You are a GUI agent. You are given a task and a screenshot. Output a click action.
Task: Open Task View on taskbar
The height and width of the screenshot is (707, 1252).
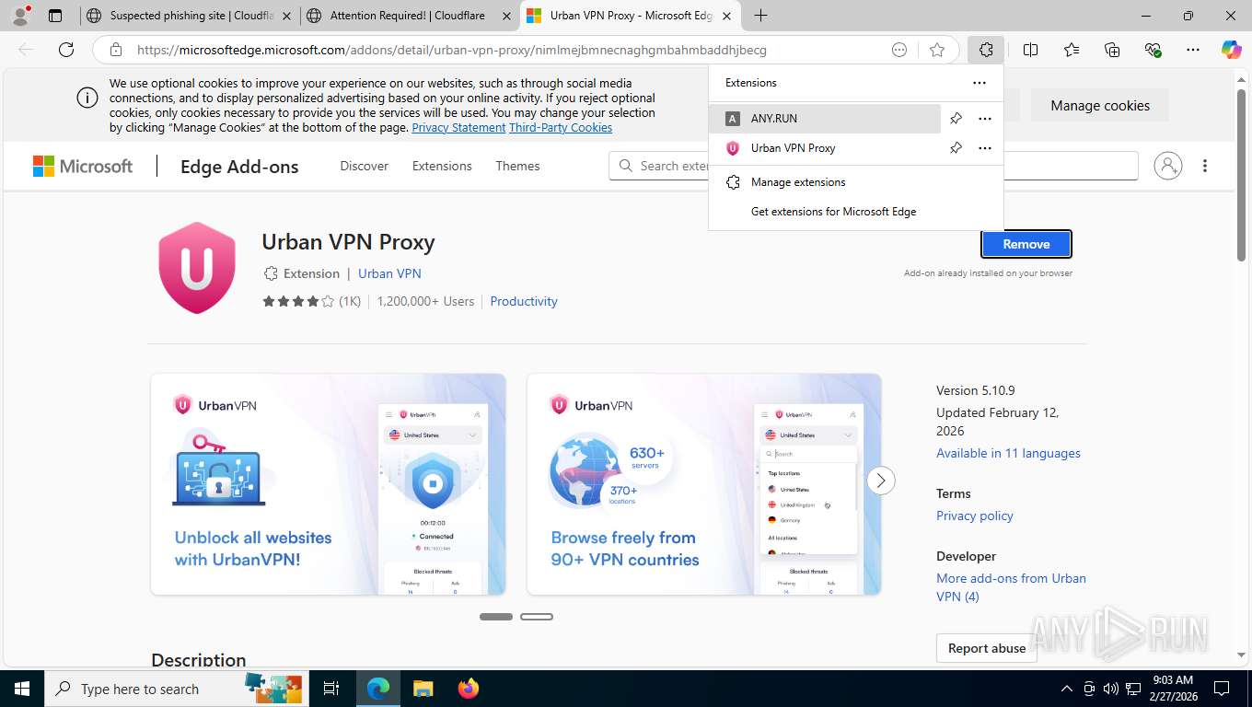coord(331,689)
